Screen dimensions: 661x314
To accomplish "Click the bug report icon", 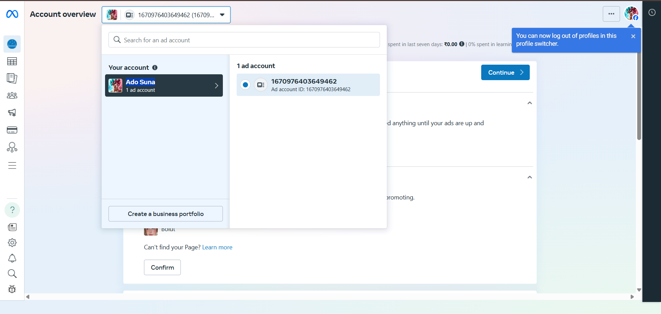I will coord(12,289).
